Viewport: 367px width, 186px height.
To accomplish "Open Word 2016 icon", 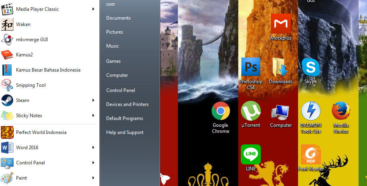I will click(x=7, y=148).
